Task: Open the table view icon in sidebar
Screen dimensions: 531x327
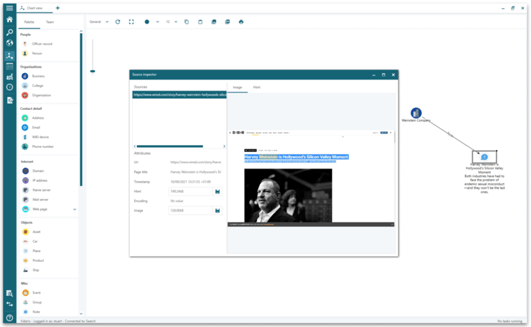Action: 10,66
